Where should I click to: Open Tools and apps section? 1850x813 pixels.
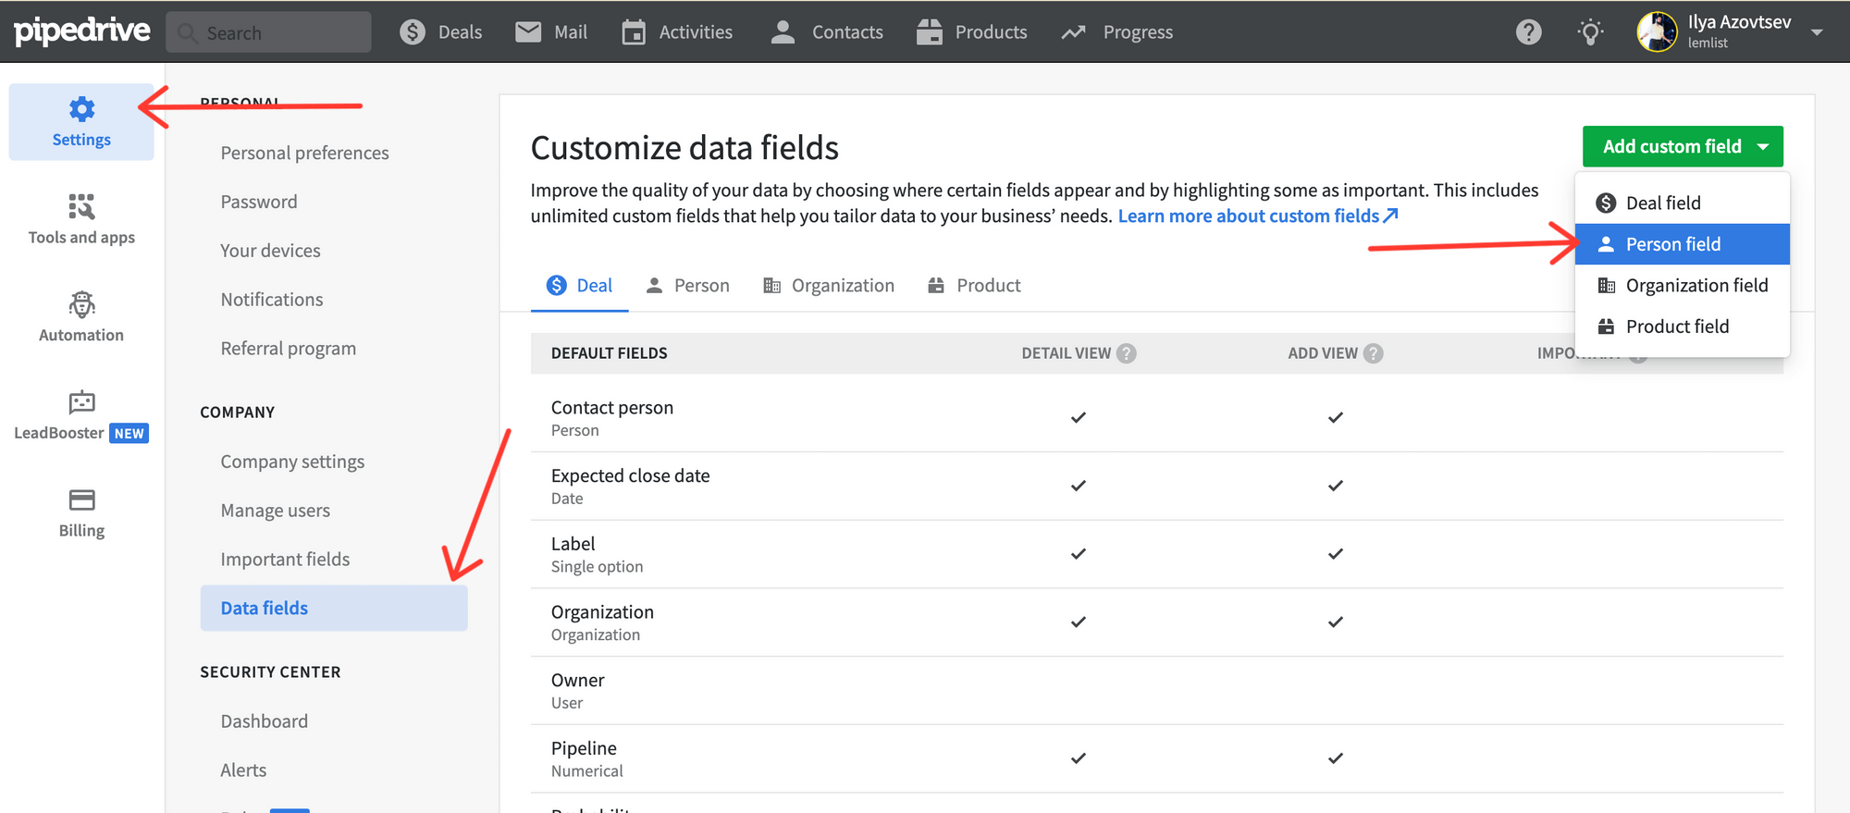81,207
